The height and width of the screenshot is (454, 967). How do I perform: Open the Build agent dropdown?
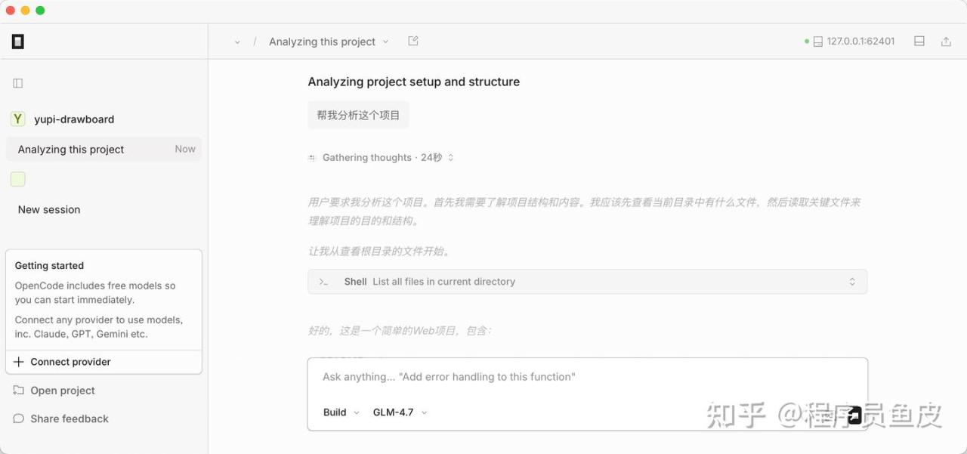pyautogui.click(x=341, y=412)
